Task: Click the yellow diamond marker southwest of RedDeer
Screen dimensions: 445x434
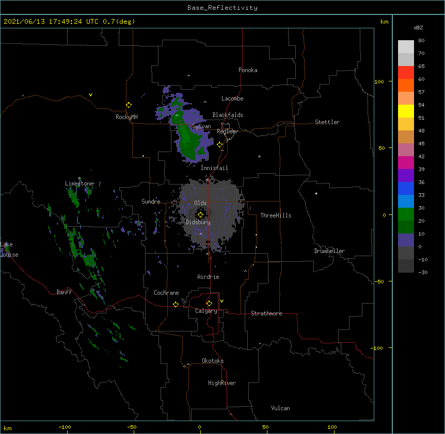Action: pos(219,145)
